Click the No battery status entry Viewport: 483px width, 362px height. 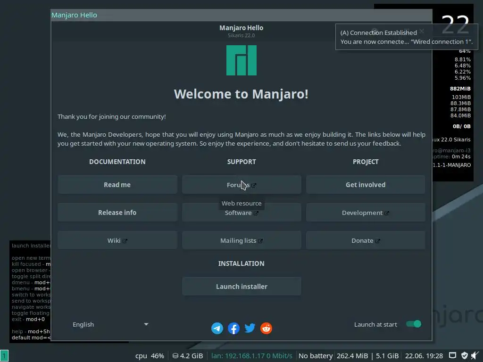click(x=316, y=356)
